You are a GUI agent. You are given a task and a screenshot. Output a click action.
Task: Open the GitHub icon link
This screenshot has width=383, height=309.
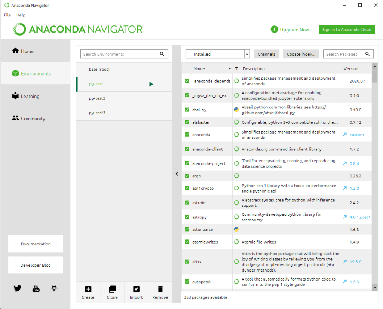point(54,288)
